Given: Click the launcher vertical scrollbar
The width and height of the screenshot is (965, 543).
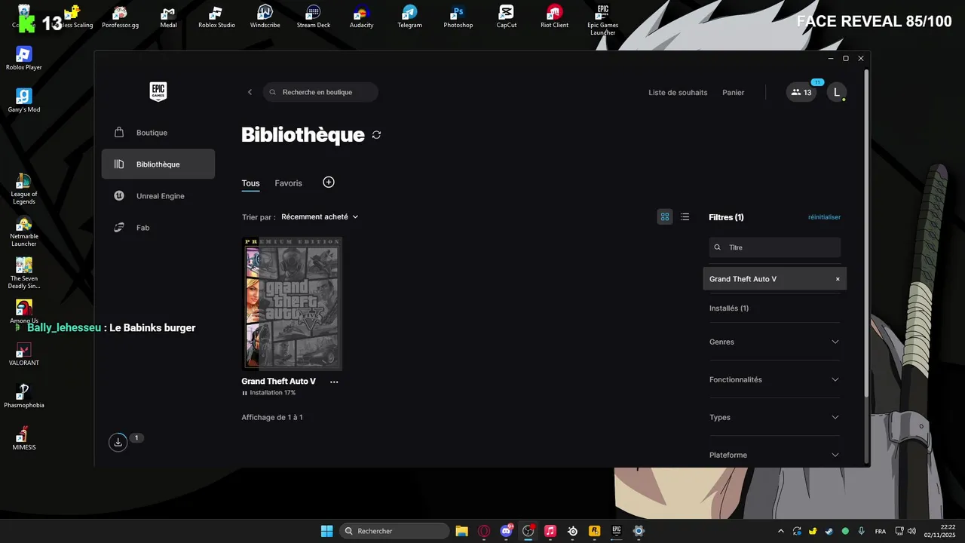Looking at the screenshot, I should click(866, 234).
